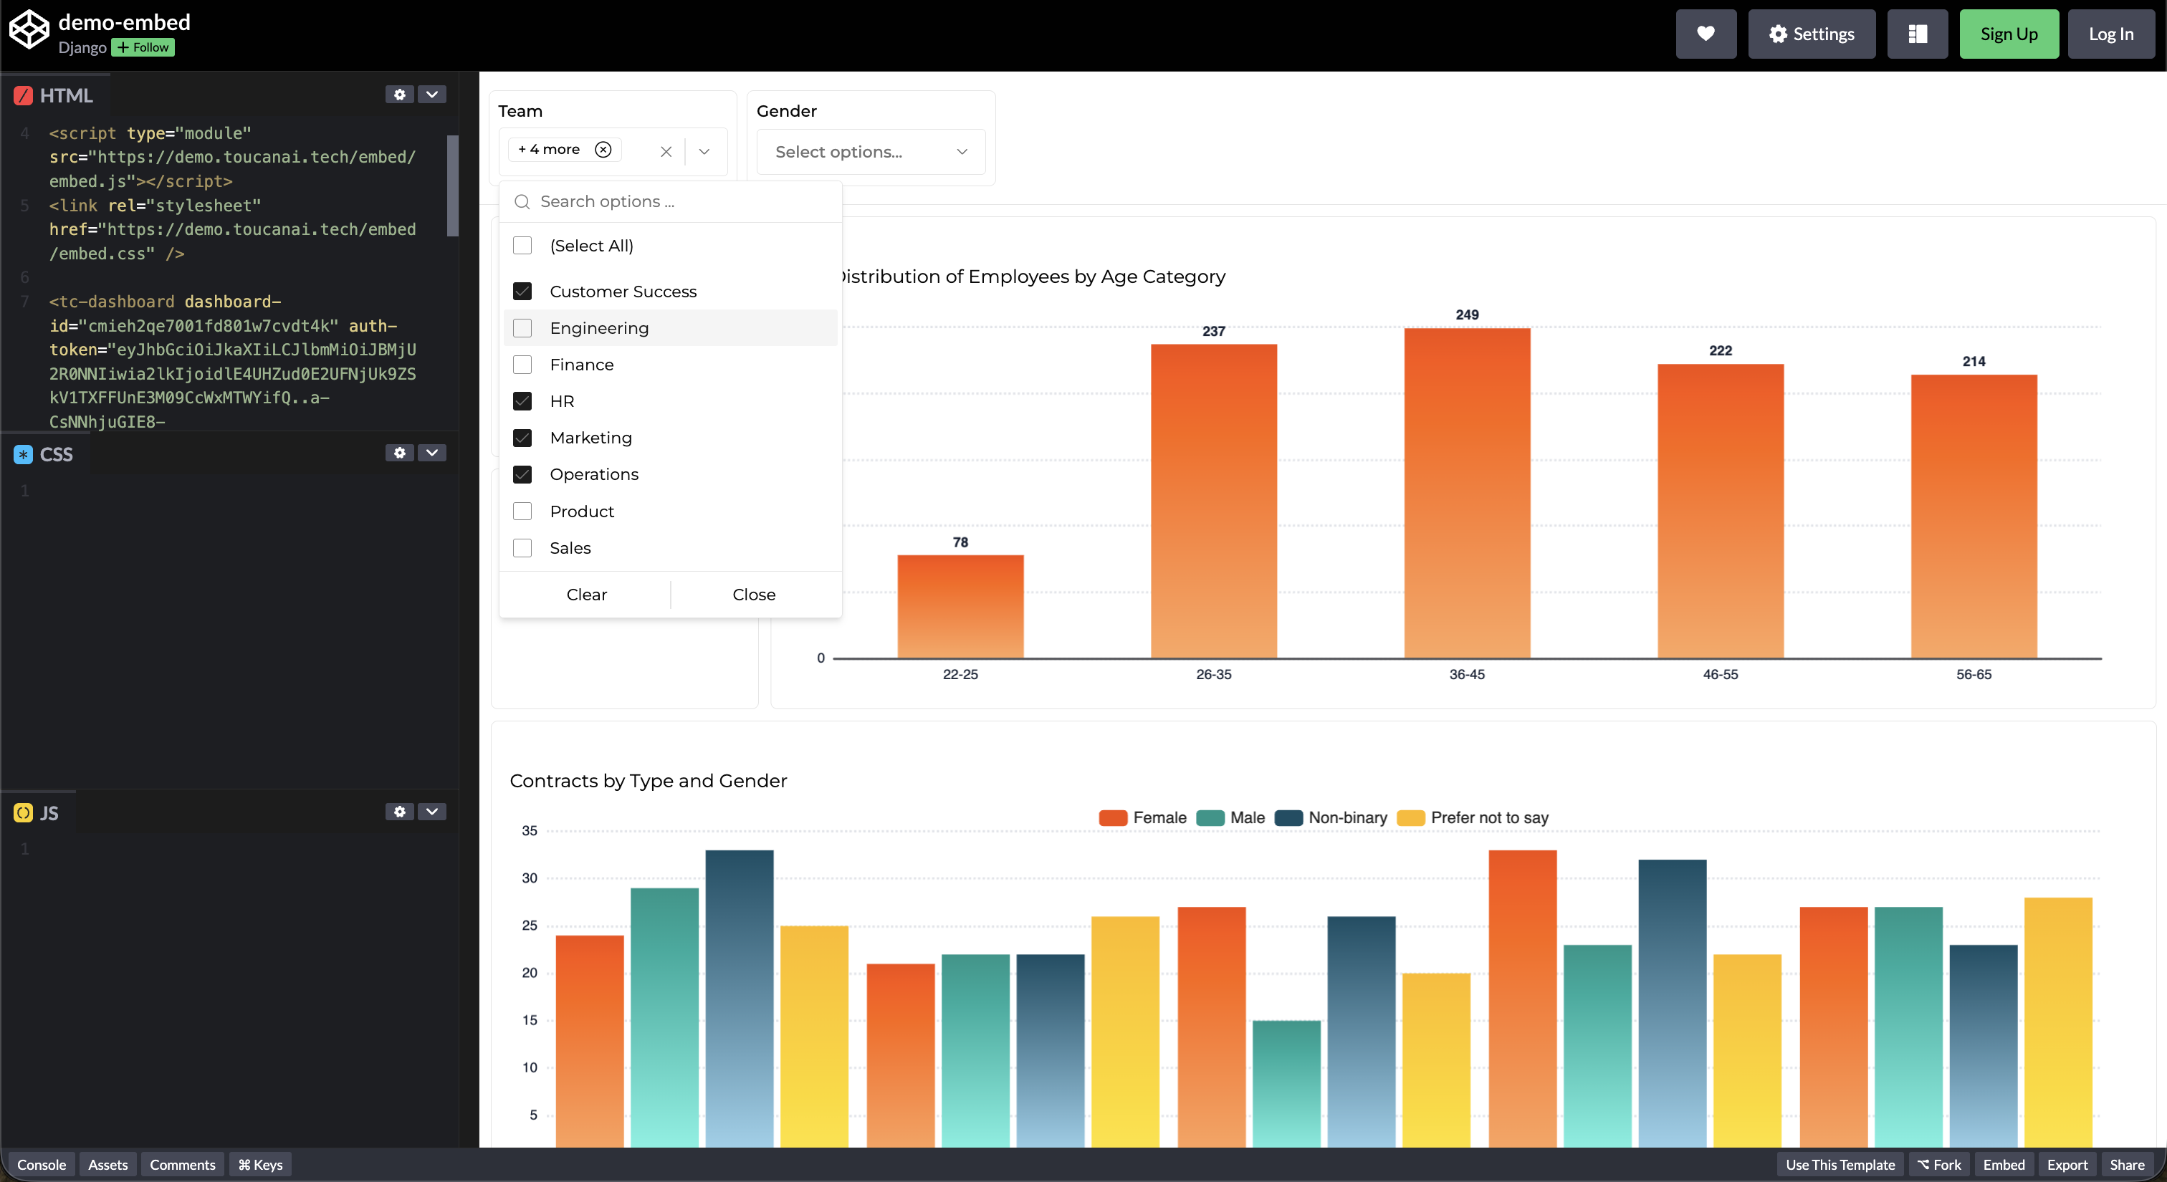Open the Comments tab
This screenshot has height=1182, width=2167.
pos(182,1164)
